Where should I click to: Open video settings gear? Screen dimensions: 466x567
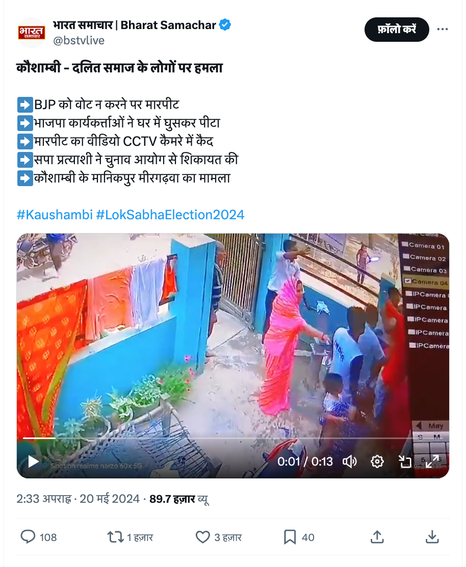[377, 461]
